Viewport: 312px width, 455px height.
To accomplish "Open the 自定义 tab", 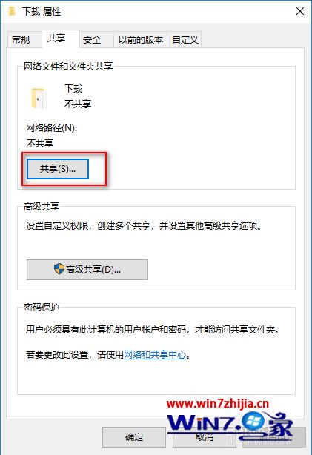I will [185, 39].
